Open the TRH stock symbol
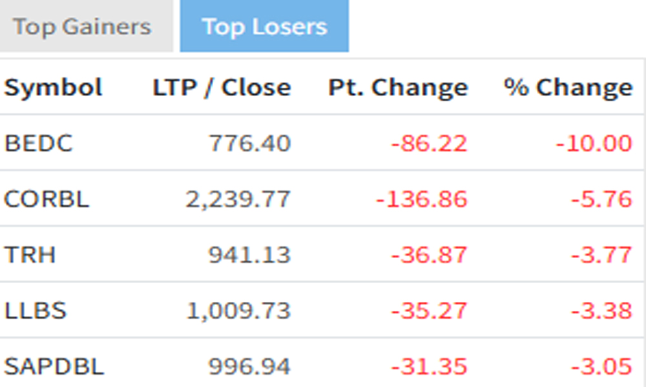646x387 pixels. click(30, 255)
